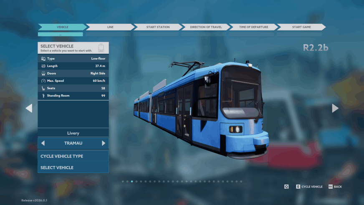
Task: Click the SELECT VEHICLE button
Action: pos(73,167)
